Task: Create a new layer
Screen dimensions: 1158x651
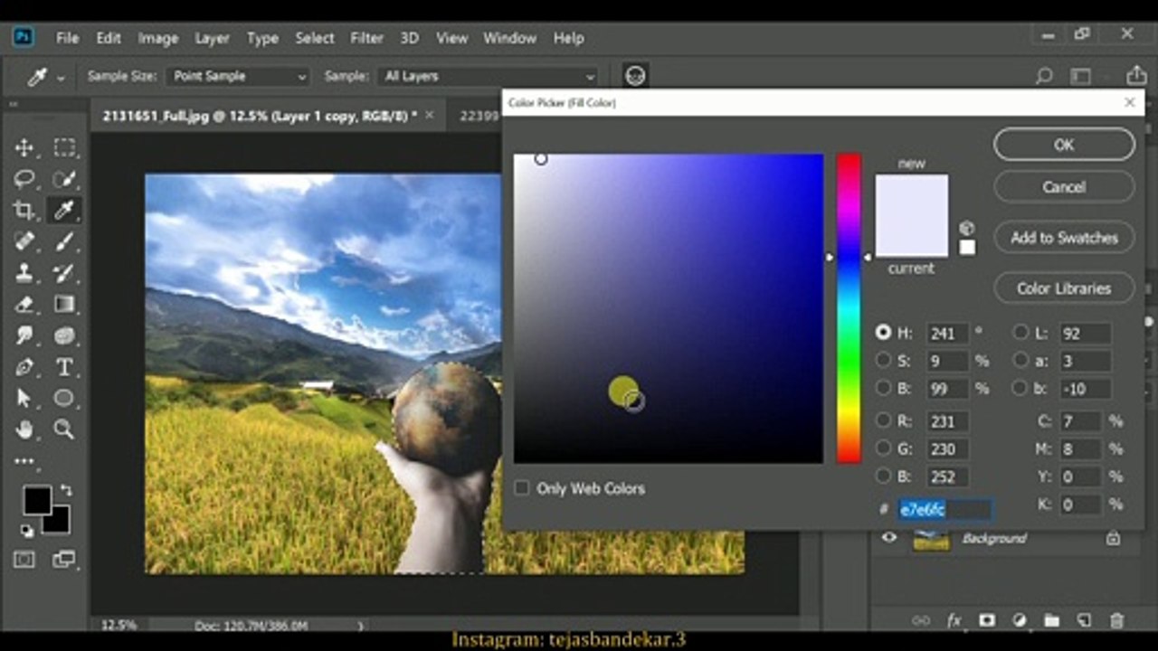Action: [x=1084, y=620]
